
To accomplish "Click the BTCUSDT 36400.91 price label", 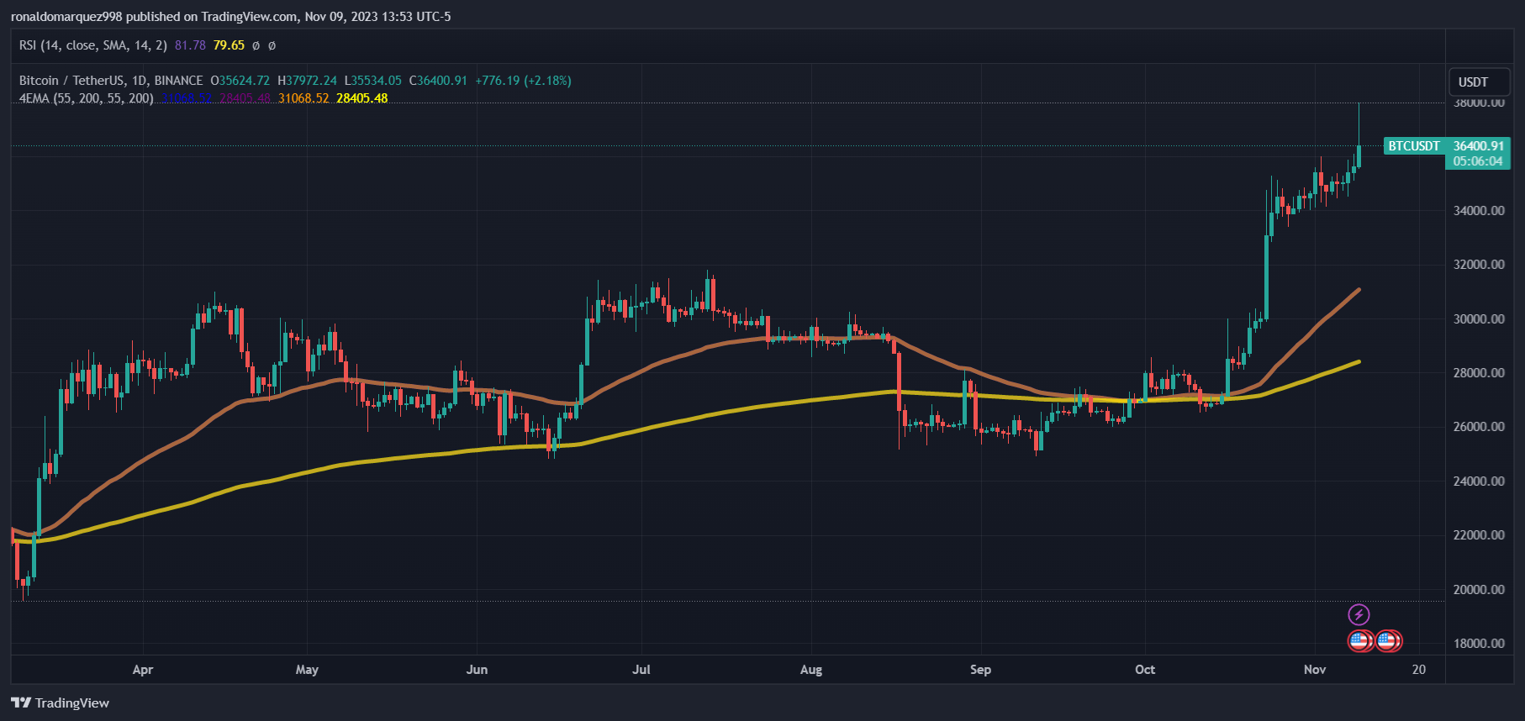I will (x=1447, y=145).
